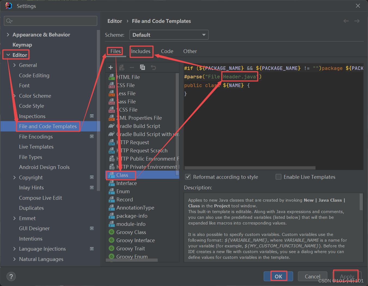Click the CSS File template icon
This screenshot has width=368, height=286.
coord(112,85)
